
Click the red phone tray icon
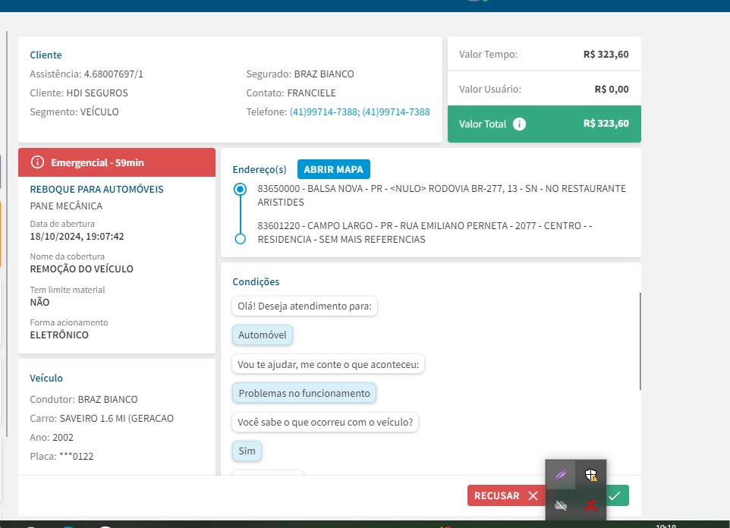click(x=590, y=504)
